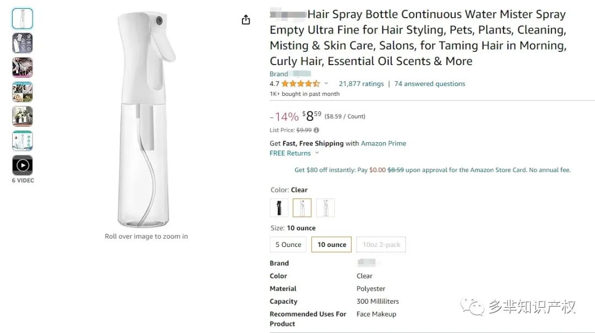Image resolution: width=595 pixels, height=333 pixels.
Task: Open the third hair styling thumbnail
Action: click(23, 67)
